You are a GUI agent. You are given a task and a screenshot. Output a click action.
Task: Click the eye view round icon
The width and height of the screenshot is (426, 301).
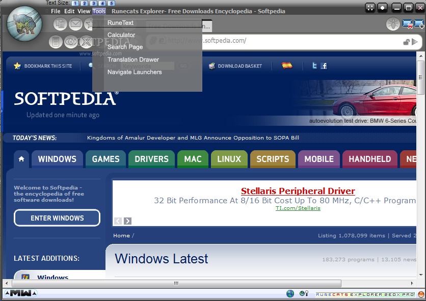(x=71, y=42)
